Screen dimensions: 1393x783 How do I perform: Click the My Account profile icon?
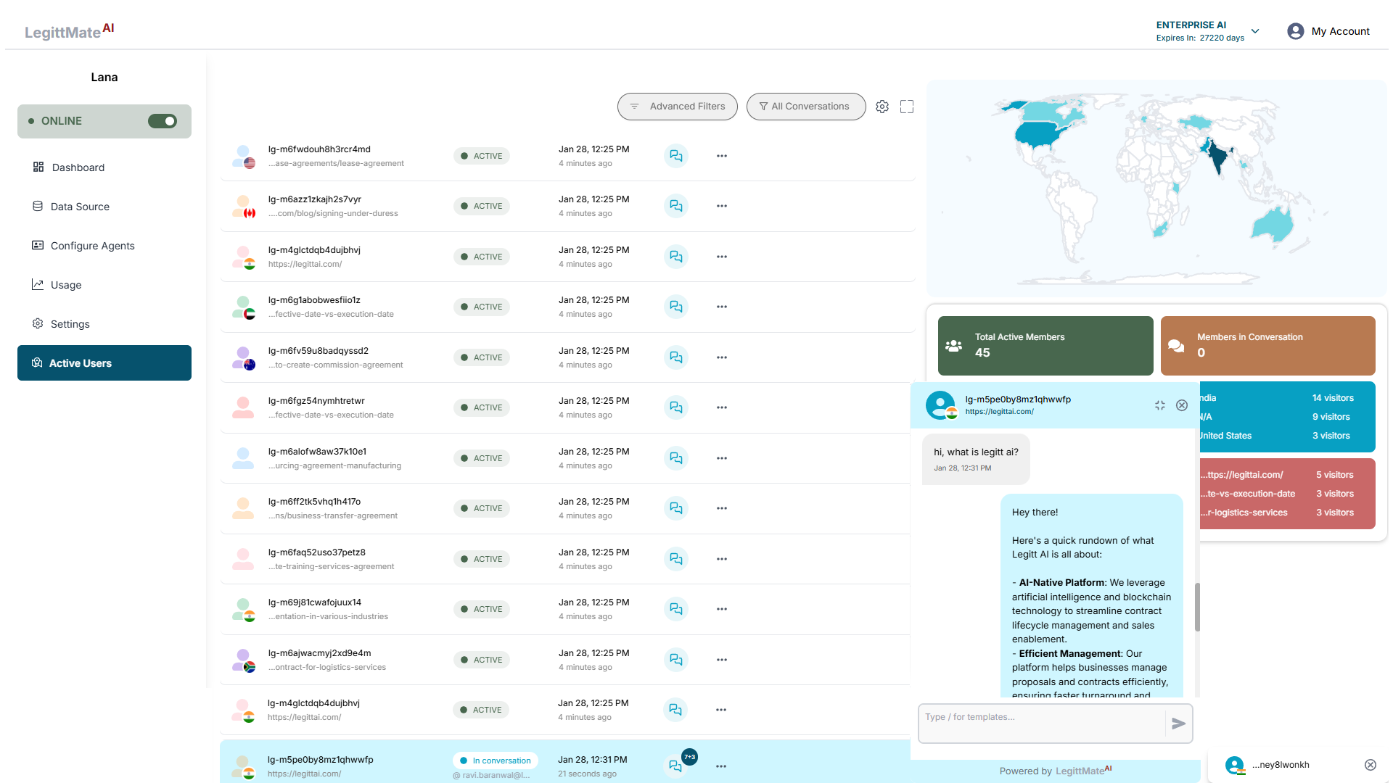coord(1295,31)
